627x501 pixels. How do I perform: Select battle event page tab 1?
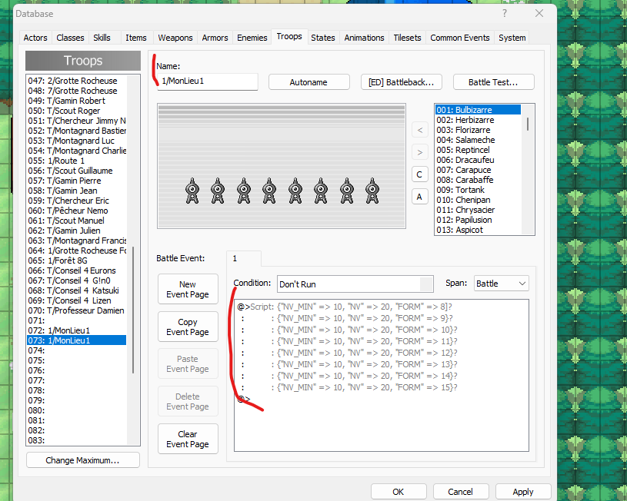pyautogui.click(x=244, y=258)
